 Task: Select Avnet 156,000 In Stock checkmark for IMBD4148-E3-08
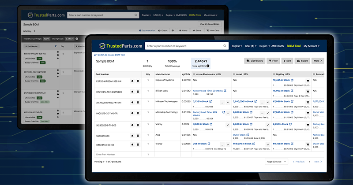[268, 144]
